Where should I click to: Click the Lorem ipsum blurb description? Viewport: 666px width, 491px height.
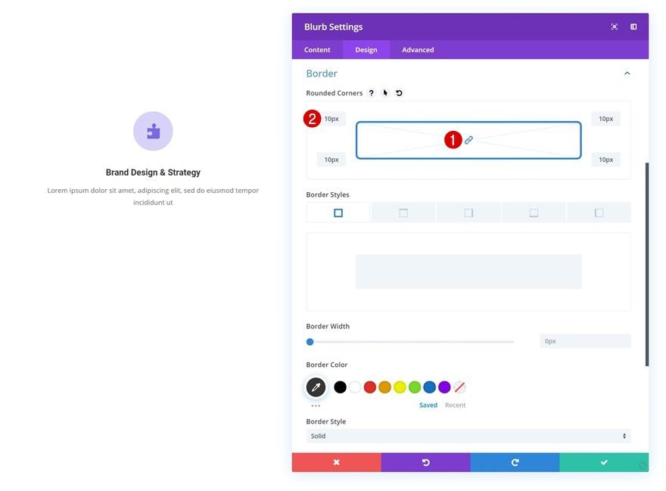coord(153,196)
